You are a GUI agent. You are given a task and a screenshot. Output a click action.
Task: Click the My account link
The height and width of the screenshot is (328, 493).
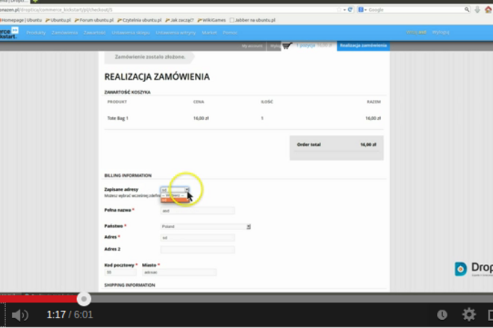(252, 45)
